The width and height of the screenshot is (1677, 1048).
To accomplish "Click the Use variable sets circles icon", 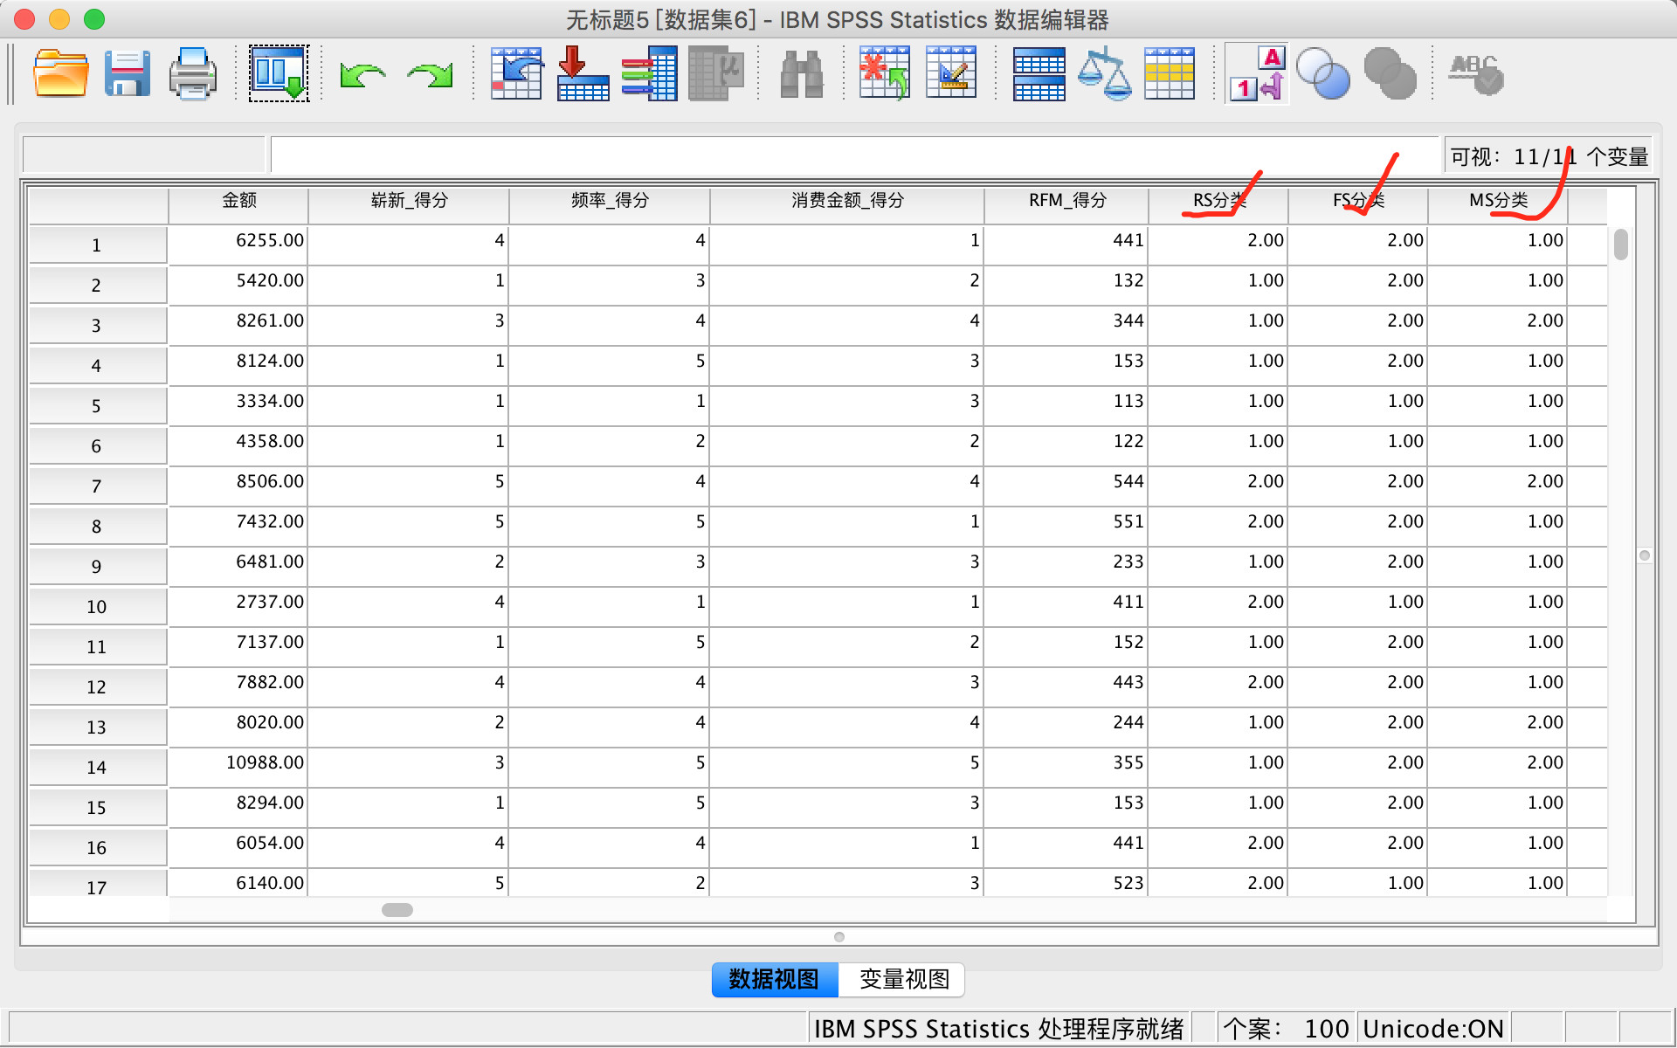I will (x=1323, y=73).
